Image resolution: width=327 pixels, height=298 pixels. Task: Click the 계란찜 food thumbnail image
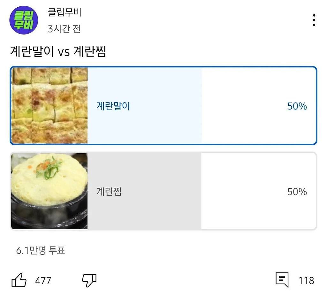pyautogui.click(x=49, y=191)
